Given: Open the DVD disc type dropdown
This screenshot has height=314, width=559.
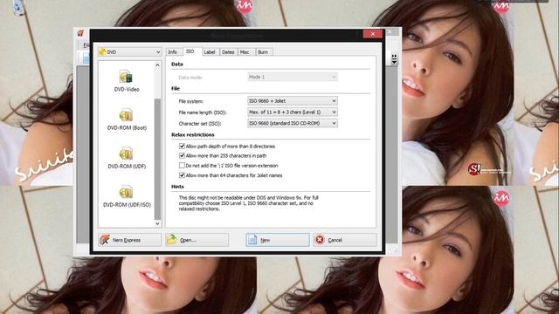Looking at the screenshot, I should click(x=130, y=52).
